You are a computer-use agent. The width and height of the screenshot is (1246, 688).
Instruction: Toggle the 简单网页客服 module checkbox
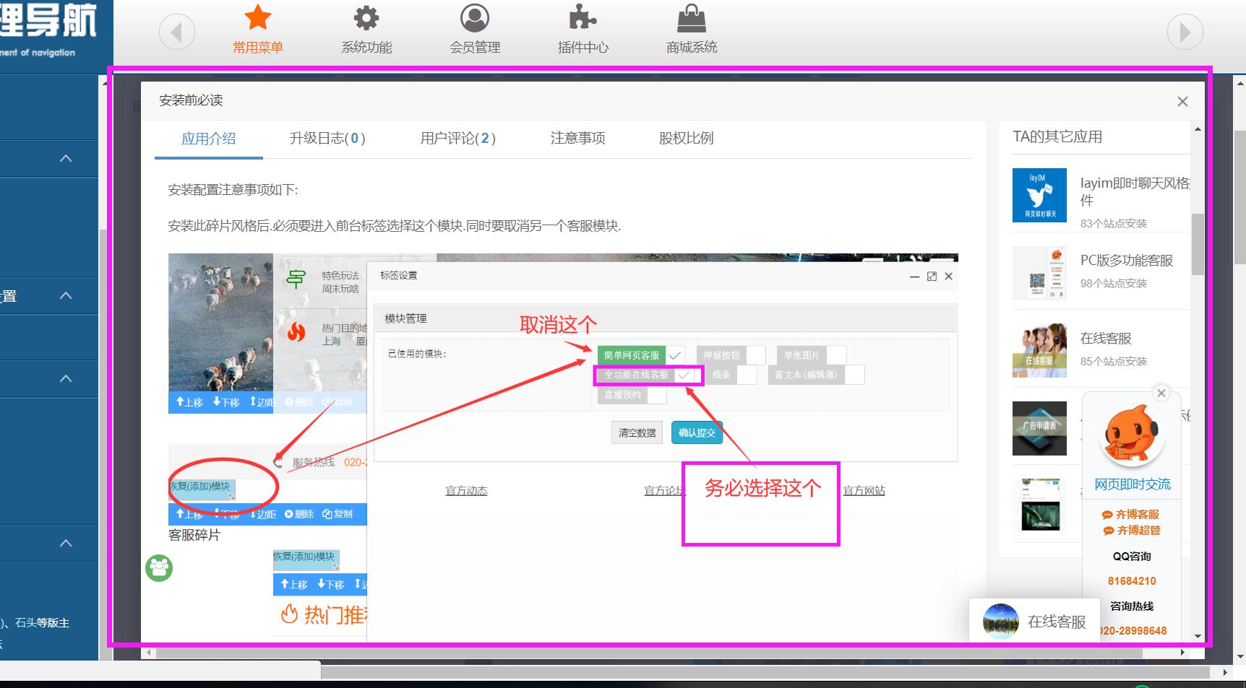[x=675, y=355]
